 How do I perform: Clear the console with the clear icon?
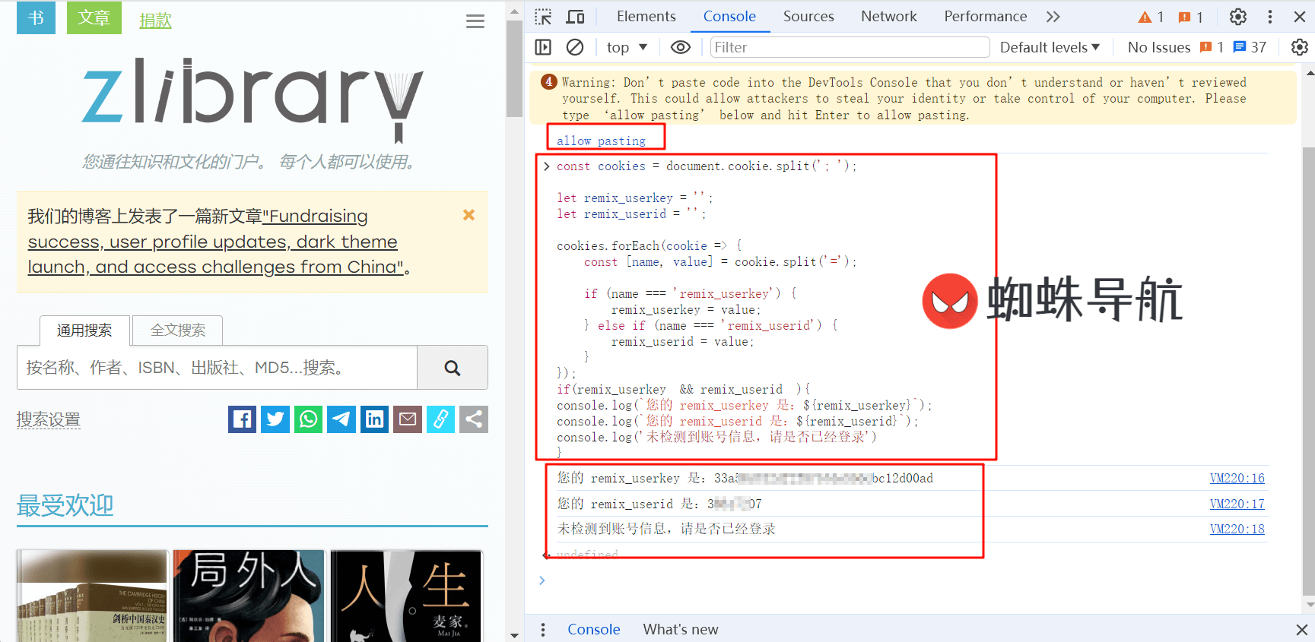[575, 47]
